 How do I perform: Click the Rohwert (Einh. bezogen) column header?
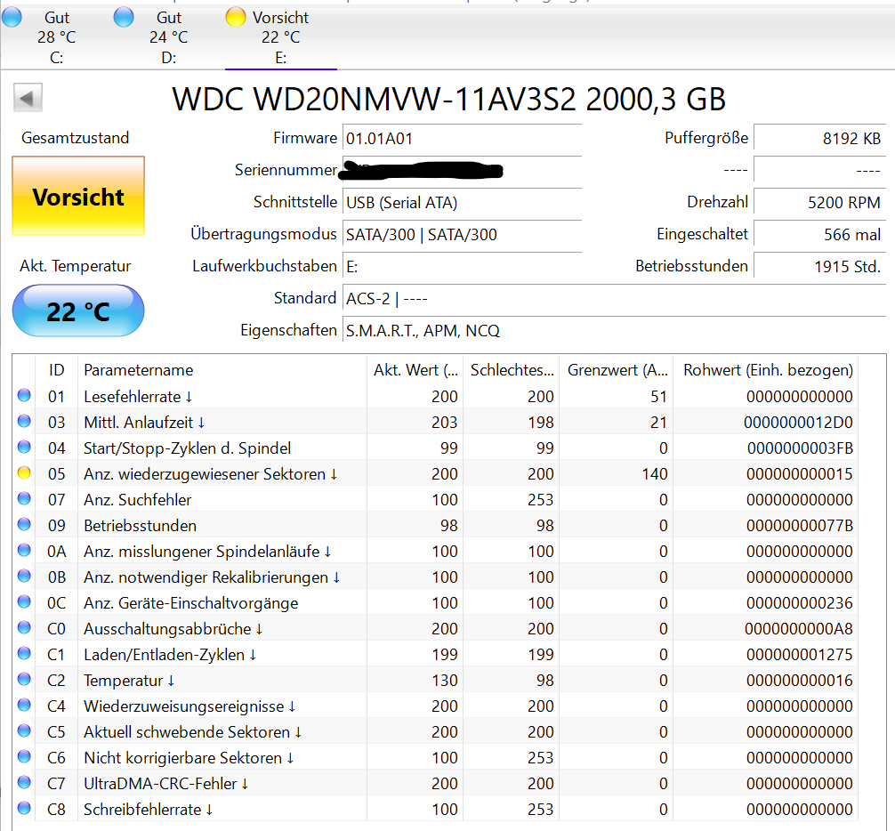pos(766,370)
